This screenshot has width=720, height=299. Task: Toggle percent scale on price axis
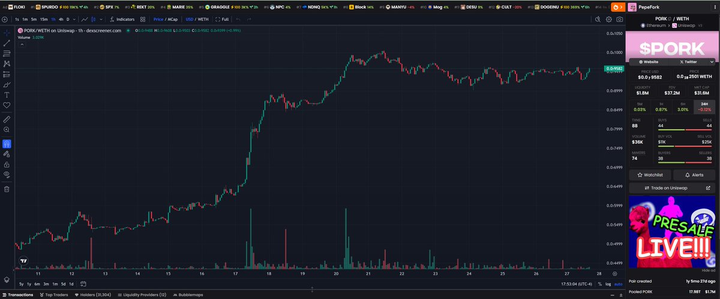click(601, 283)
